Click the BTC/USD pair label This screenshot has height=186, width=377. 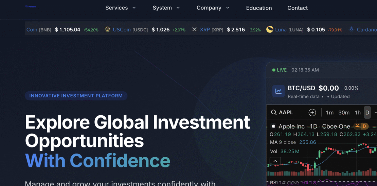coord(301,88)
